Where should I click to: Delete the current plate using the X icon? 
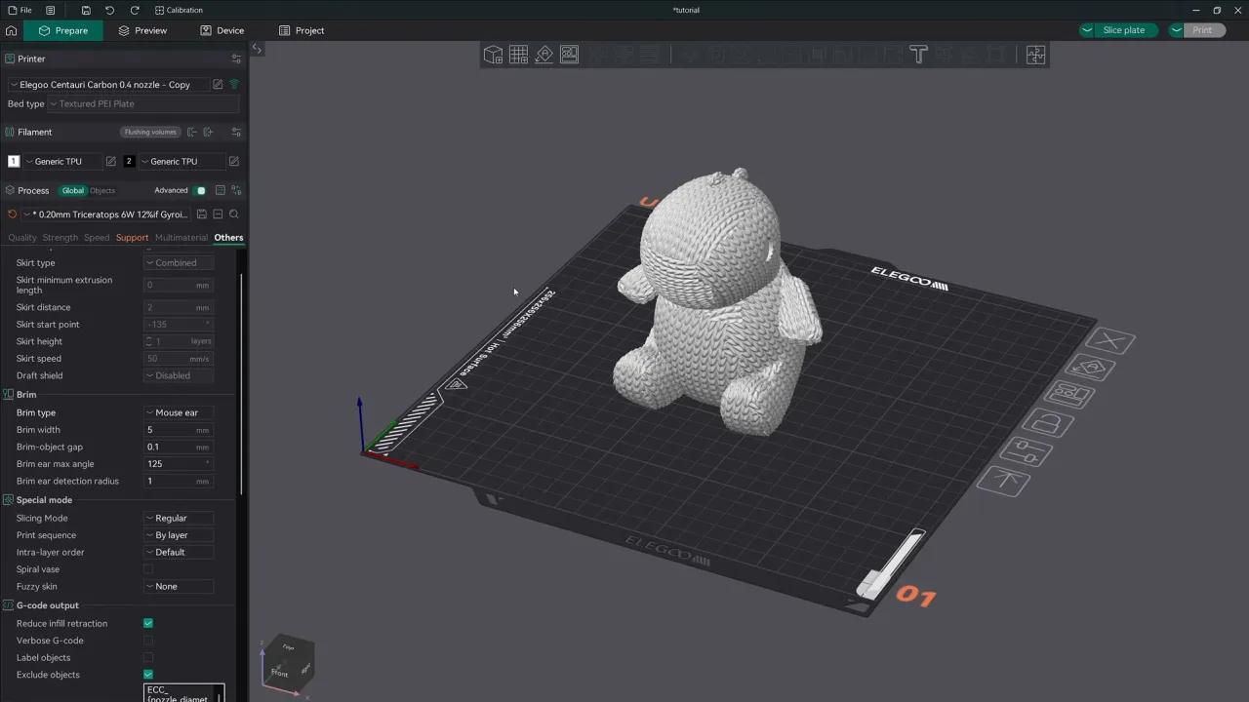click(1112, 341)
